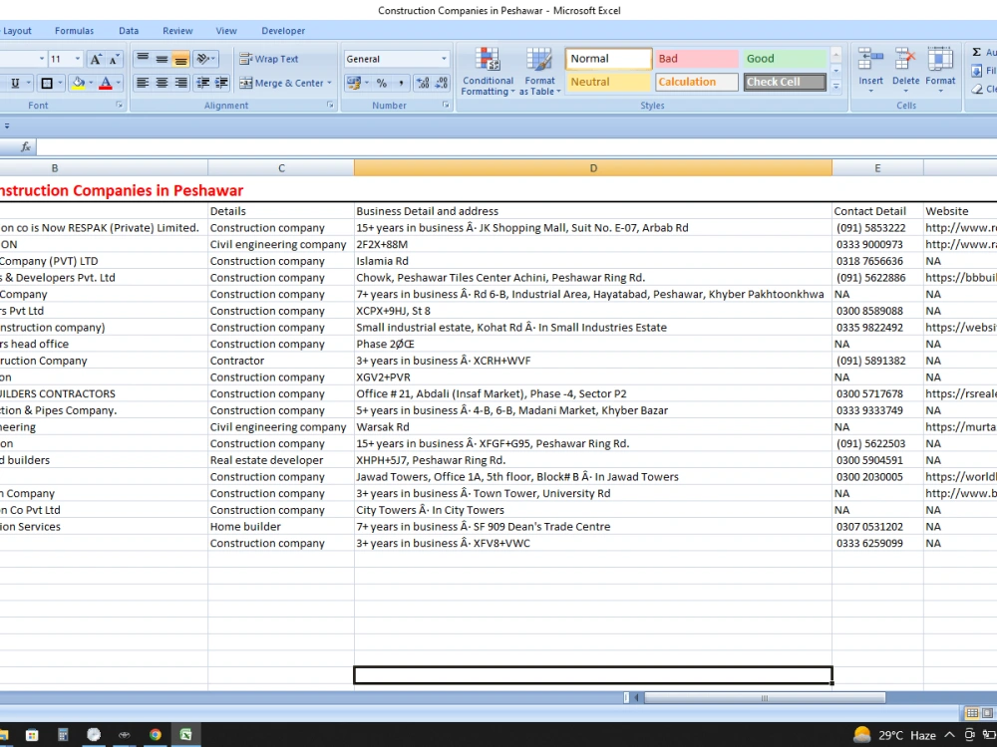Show hidden system tray icons
This screenshot has height=747, width=997.
point(950,735)
